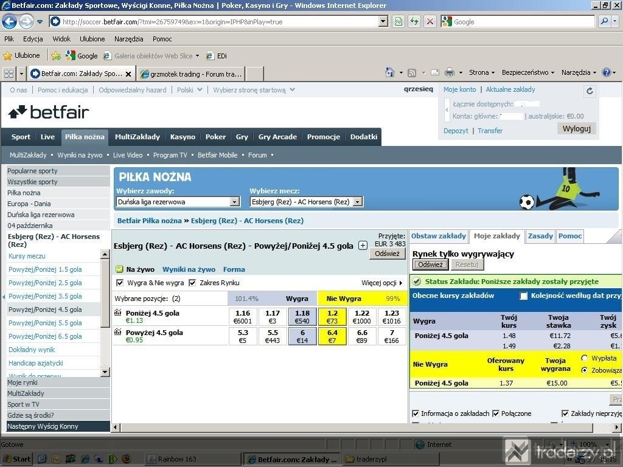Open the Wyniki na żywo link beside Forma
Image resolution: width=623 pixels, height=467 pixels.
189,269
